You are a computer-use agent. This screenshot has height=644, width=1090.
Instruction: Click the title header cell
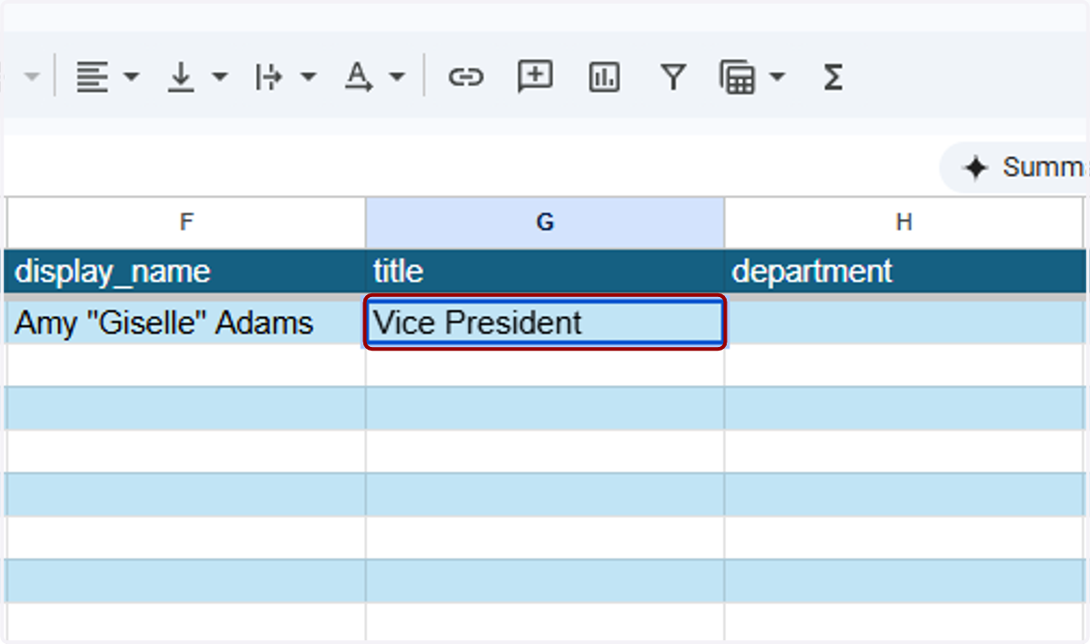pos(545,271)
